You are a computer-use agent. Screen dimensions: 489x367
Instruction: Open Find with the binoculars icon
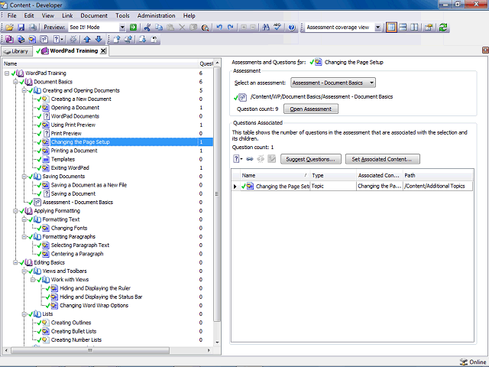[x=266, y=28]
